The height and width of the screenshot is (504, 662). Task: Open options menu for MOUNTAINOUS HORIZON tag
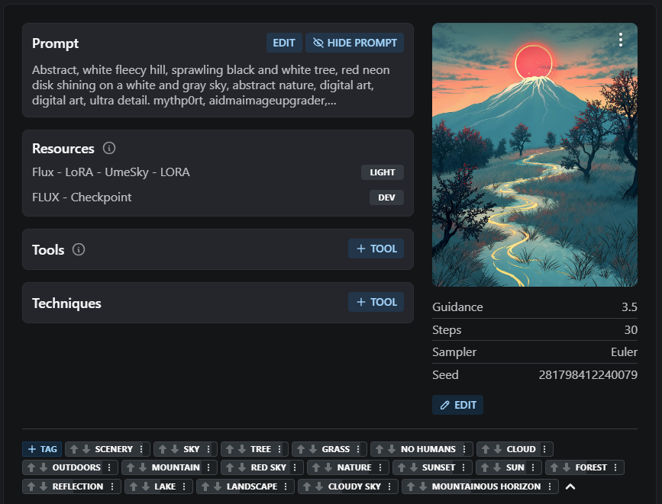pyautogui.click(x=548, y=486)
